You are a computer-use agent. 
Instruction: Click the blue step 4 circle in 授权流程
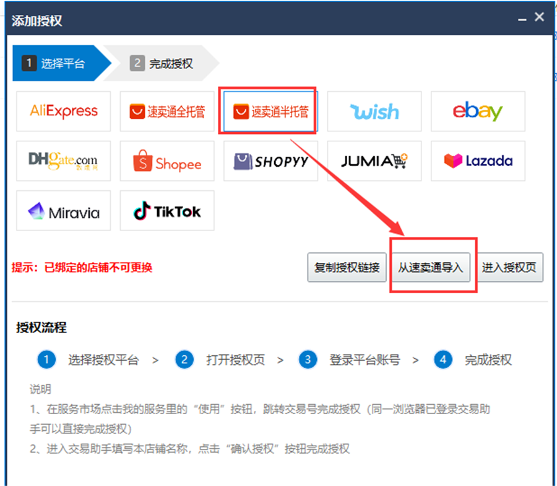click(443, 360)
